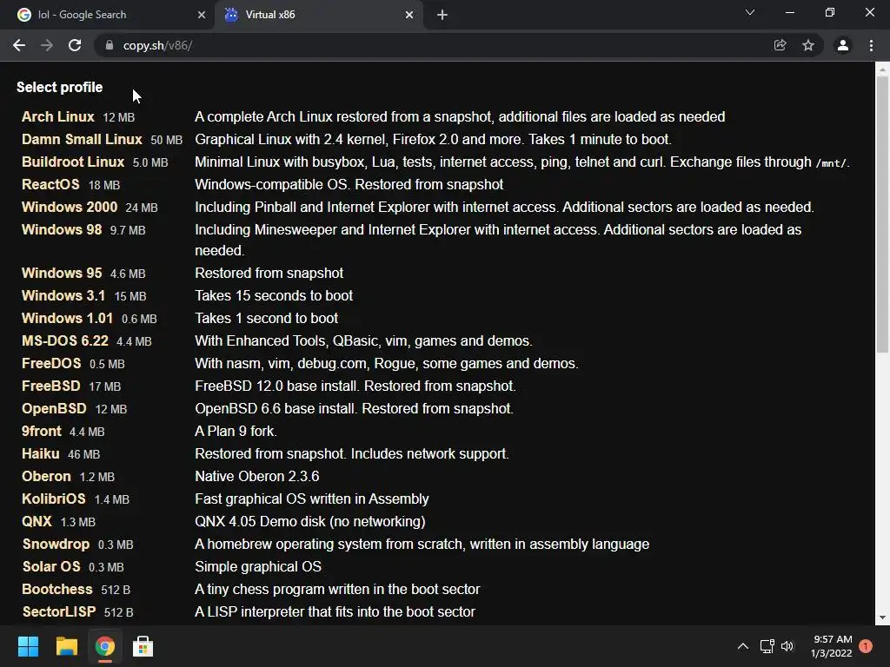
Task: Share this page using the share icon
Action: click(780, 45)
